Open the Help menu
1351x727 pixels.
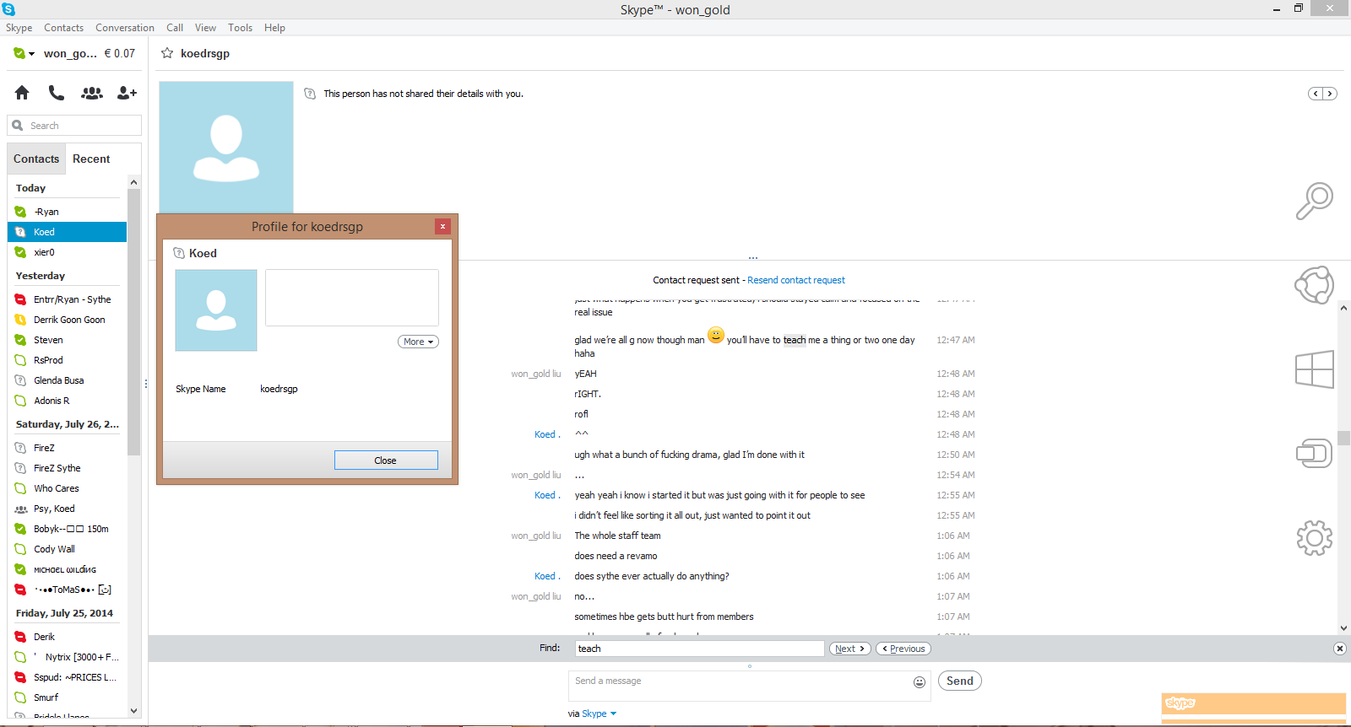(274, 28)
